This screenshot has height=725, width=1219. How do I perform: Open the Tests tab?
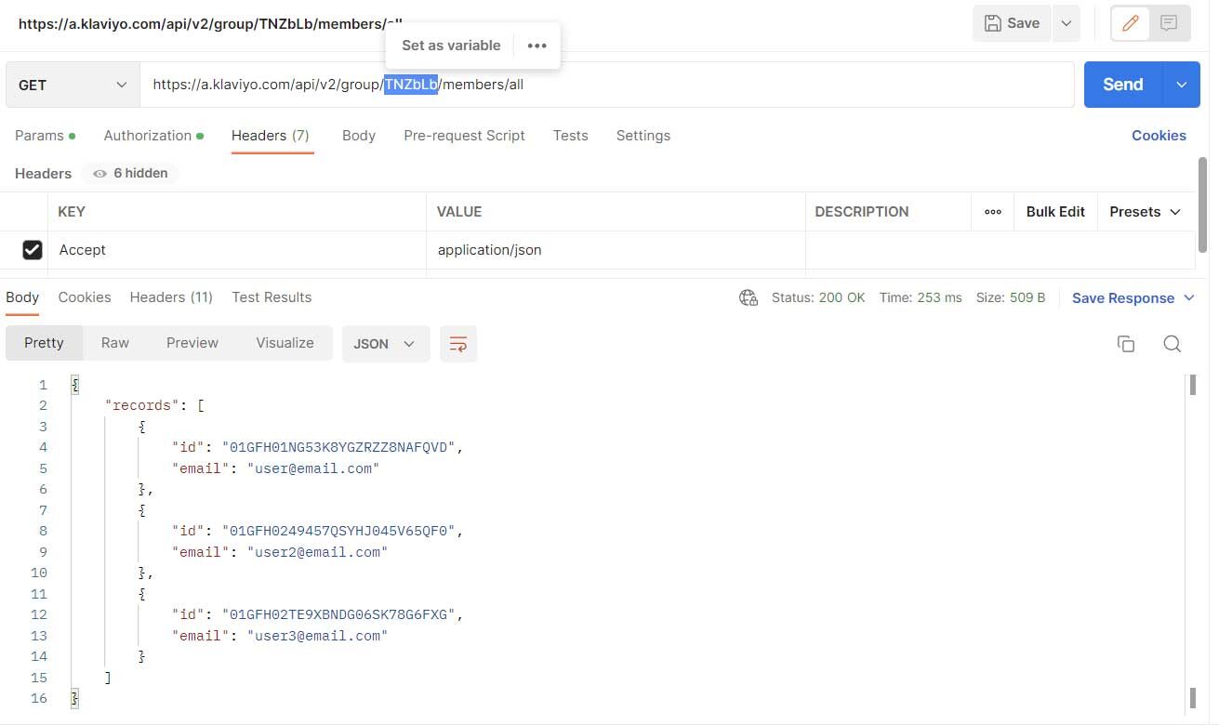pyautogui.click(x=570, y=135)
